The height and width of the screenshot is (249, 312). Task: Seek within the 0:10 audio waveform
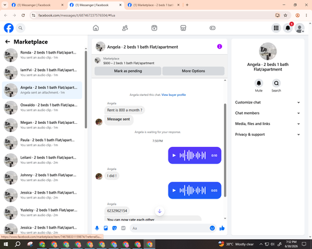point(193,155)
